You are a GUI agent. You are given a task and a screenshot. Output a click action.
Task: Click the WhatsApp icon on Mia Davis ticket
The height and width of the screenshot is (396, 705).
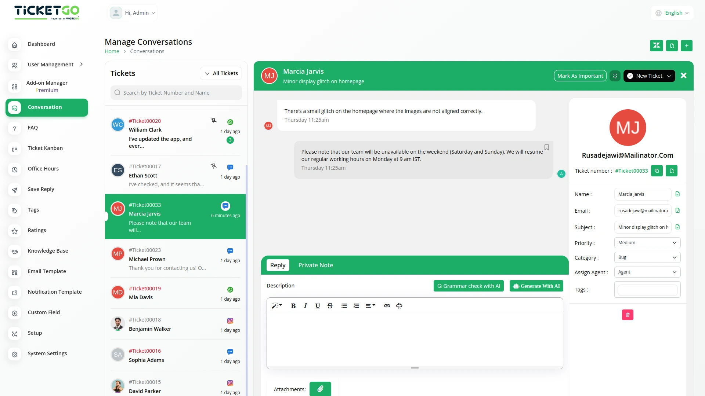click(230, 289)
